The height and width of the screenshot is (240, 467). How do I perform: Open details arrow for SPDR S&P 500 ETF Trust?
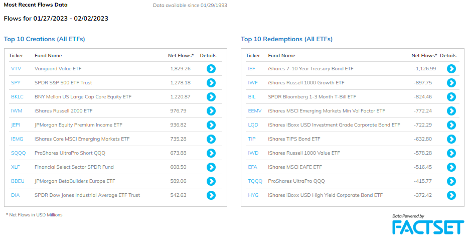click(x=211, y=83)
